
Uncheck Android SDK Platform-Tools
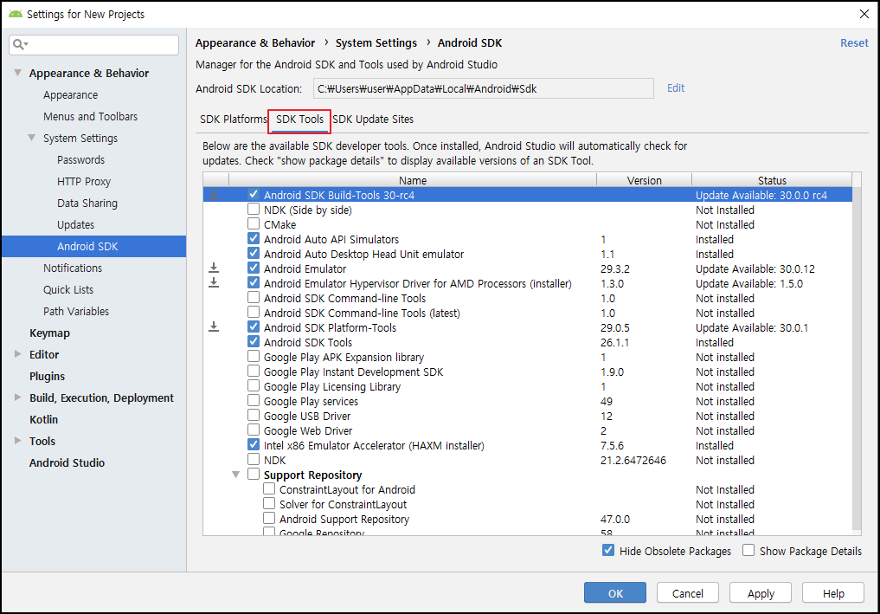(254, 327)
